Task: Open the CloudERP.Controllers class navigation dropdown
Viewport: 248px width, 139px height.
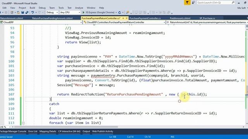Action: [x=164, y=22]
